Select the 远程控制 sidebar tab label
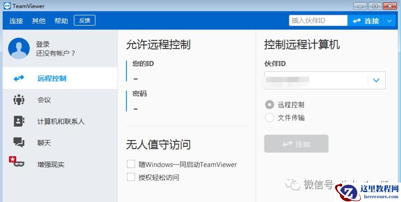The image size is (401, 202). 52,78
